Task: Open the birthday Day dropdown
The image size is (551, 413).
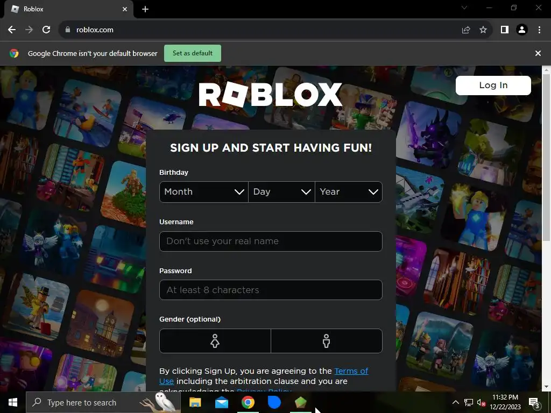Action: pyautogui.click(x=282, y=192)
